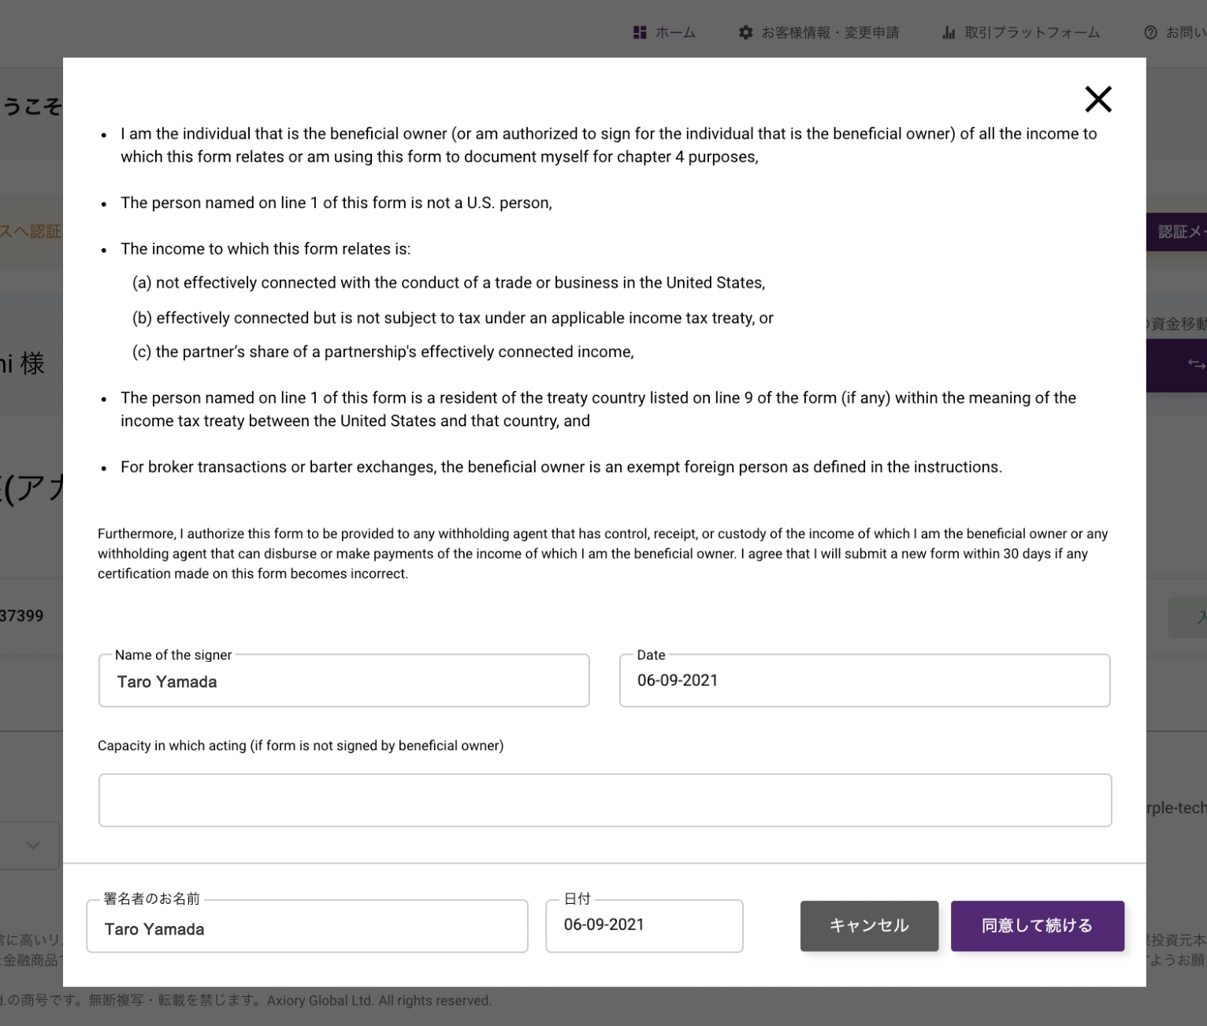The width and height of the screenshot is (1207, 1026).
Task: Close the W-8BEN modal with X icon
Action: tap(1097, 99)
